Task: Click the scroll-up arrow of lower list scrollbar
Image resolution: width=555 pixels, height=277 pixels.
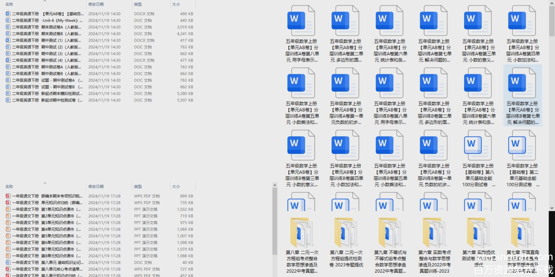Action: click(274, 185)
